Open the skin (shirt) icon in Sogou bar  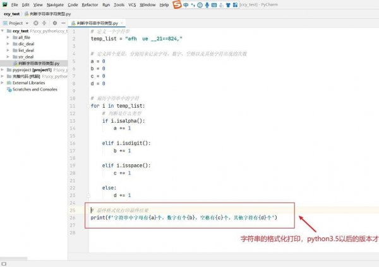pos(228,5)
